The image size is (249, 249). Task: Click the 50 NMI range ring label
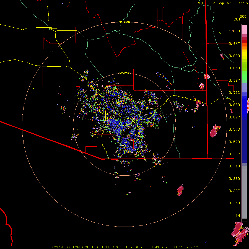pyautogui.click(x=124, y=73)
